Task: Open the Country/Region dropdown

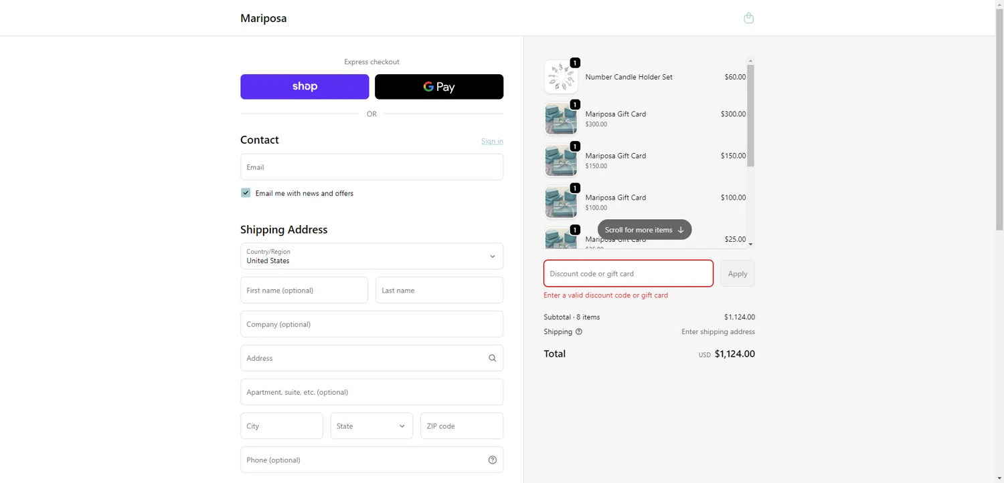Action: pos(371,256)
